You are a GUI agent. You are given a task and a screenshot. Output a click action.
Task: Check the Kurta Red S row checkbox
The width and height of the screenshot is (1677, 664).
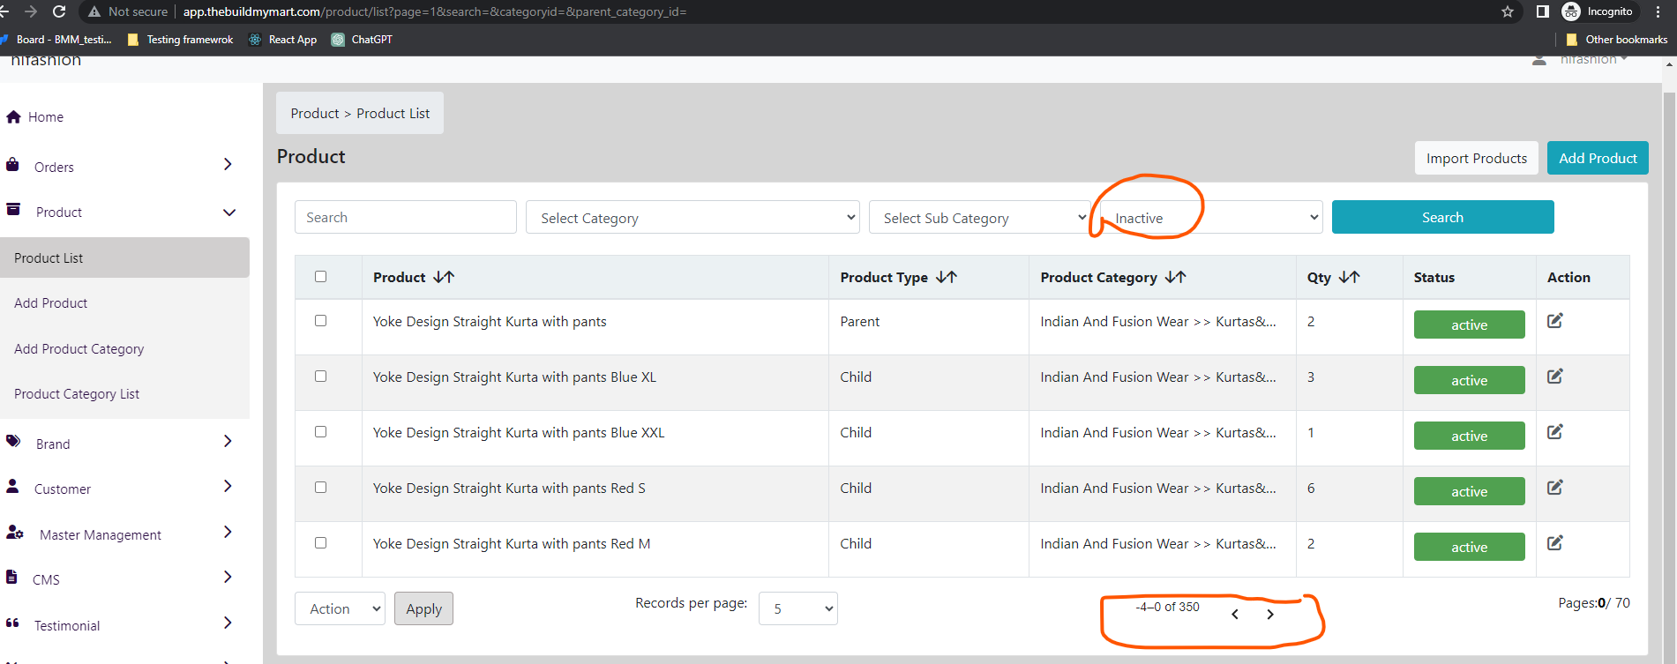point(320,487)
